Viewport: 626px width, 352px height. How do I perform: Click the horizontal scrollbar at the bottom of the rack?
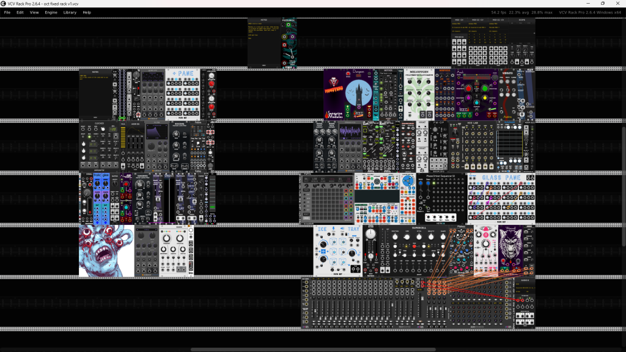[x=313, y=350]
